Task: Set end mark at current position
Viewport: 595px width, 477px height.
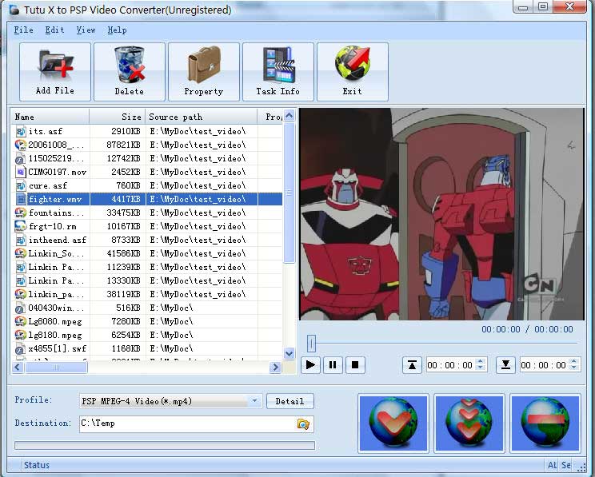Action: (x=505, y=365)
